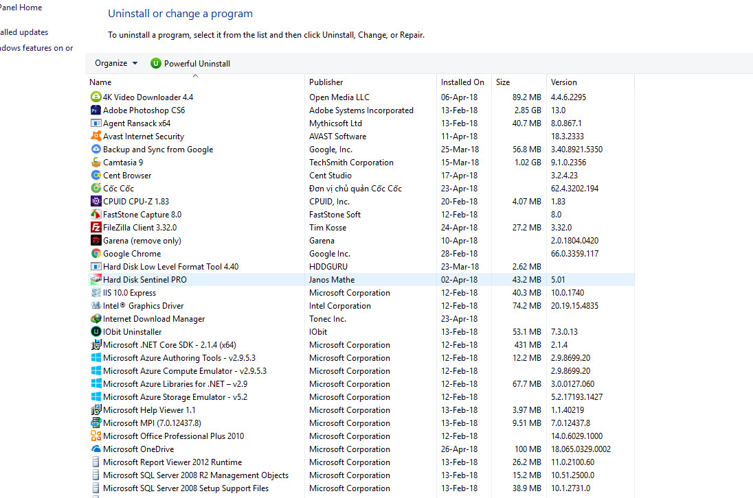Click the 4K Video Downloader icon
753x498 pixels.
(x=96, y=97)
